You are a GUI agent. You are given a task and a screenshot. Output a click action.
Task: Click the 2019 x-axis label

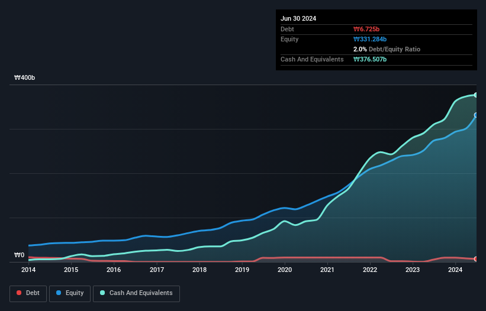pyautogui.click(x=242, y=270)
